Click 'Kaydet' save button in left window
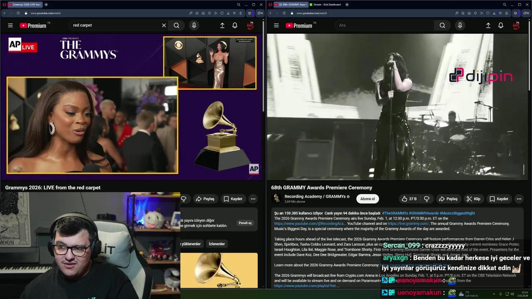 click(233, 199)
